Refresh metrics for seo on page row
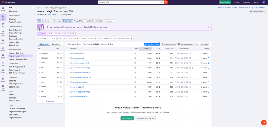The height and width of the screenshot is (127, 268). 209,87
